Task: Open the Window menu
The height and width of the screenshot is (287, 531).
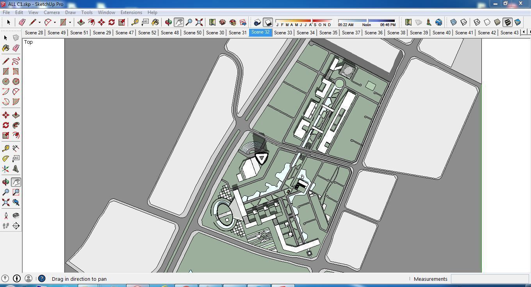Action: point(106,12)
